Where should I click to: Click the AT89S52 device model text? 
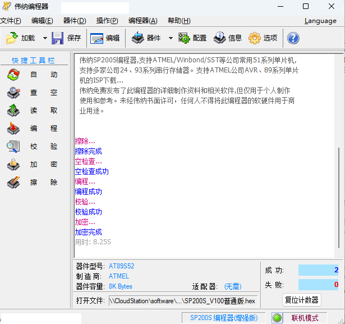coord(122,266)
